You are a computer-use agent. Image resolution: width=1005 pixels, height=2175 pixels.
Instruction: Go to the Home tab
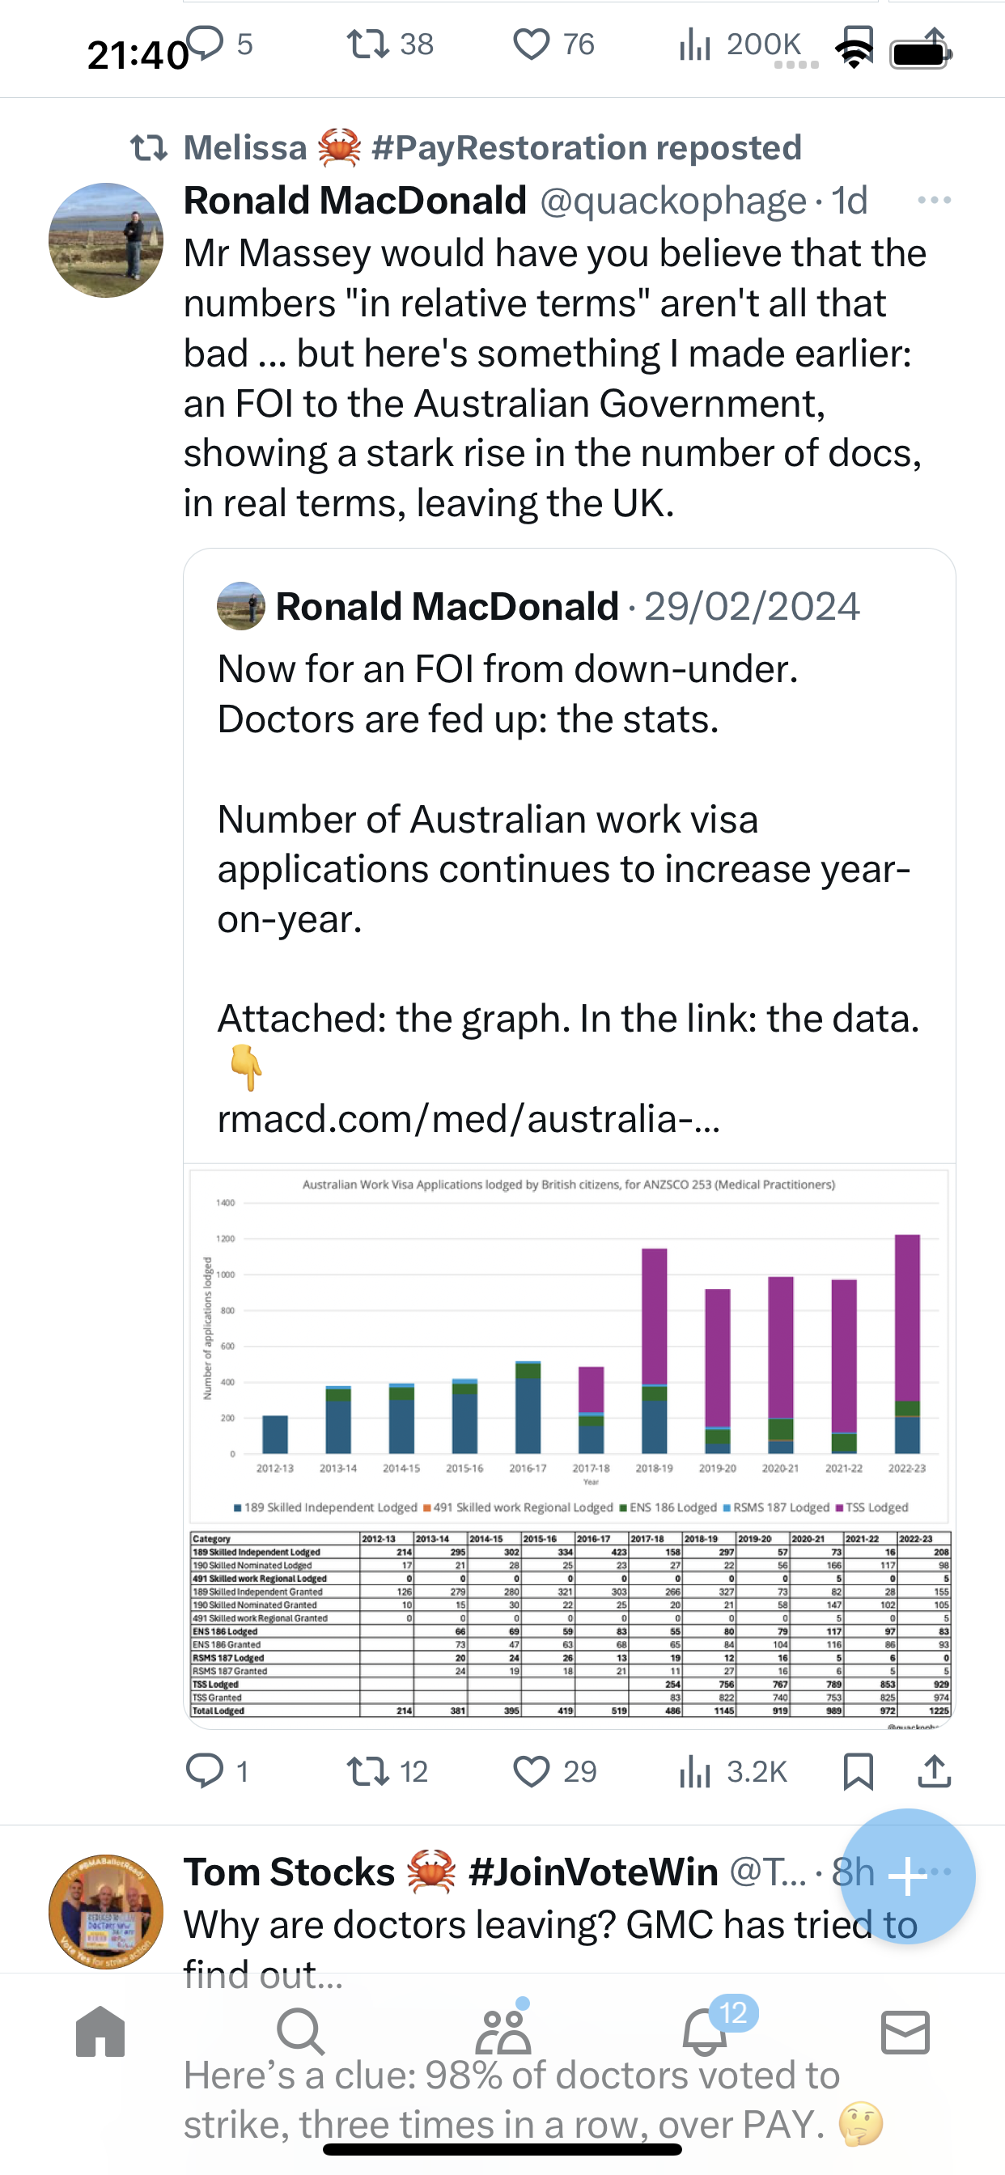(100, 2032)
